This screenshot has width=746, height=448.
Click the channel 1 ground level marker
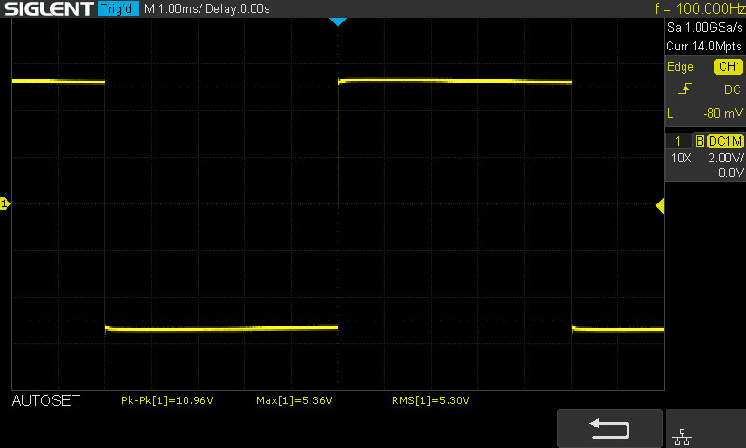pos(5,203)
